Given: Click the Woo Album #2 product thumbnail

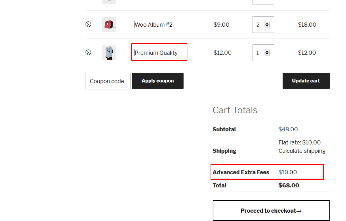Looking at the screenshot, I should click(x=109, y=25).
